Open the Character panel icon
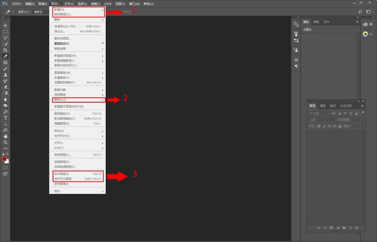This screenshot has height=242, width=377. (296, 59)
